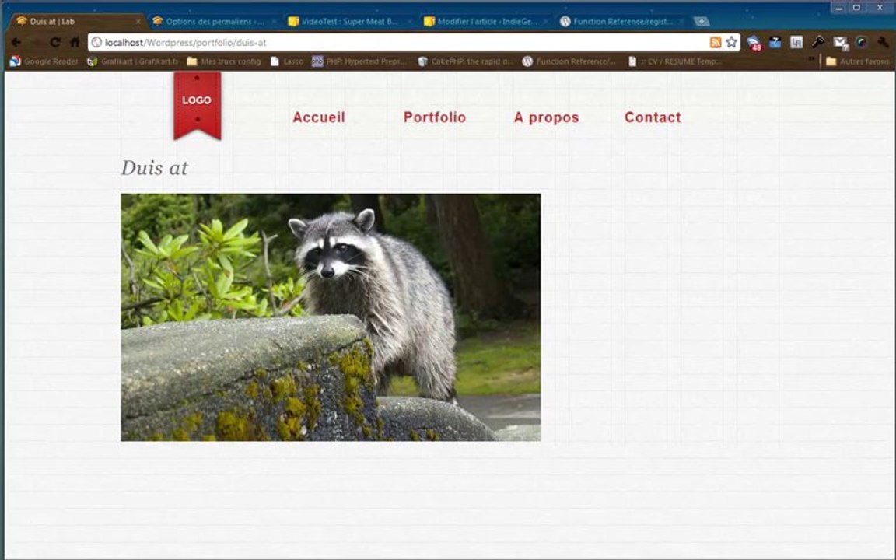
Task: Open the 'CV / RESUME Temp...' bookmark
Action: (675, 61)
